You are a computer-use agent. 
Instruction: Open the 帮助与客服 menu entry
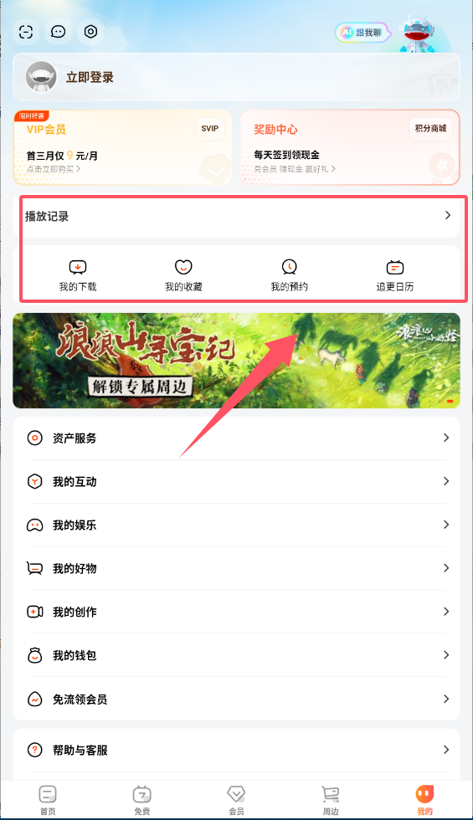(x=236, y=750)
